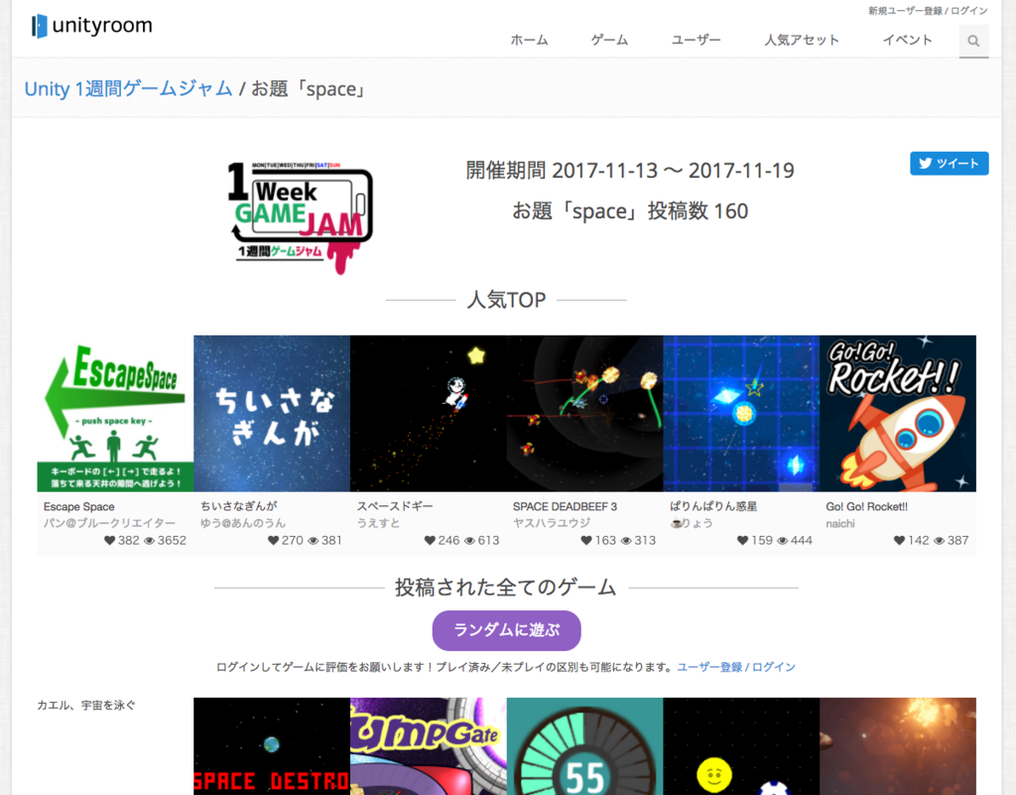Click the ちいさなぎんが title text
This screenshot has width=1016, height=795.
click(x=238, y=506)
